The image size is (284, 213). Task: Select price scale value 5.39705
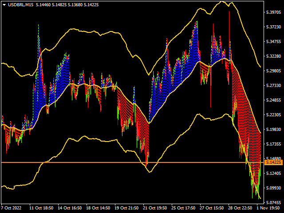[x=273, y=12]
